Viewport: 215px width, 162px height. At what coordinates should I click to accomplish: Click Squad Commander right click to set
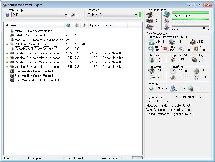coord(169,114)
